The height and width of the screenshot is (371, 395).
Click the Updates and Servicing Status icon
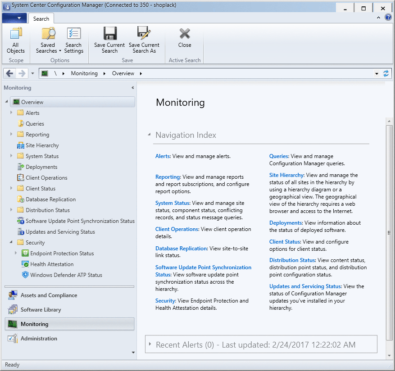pyautogui.click(x=20, y=232)
